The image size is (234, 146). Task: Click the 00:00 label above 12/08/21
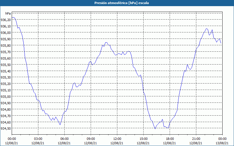pos(12,139)
